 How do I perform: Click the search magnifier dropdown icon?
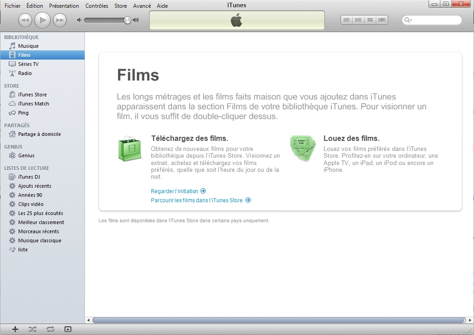(408, 20)
